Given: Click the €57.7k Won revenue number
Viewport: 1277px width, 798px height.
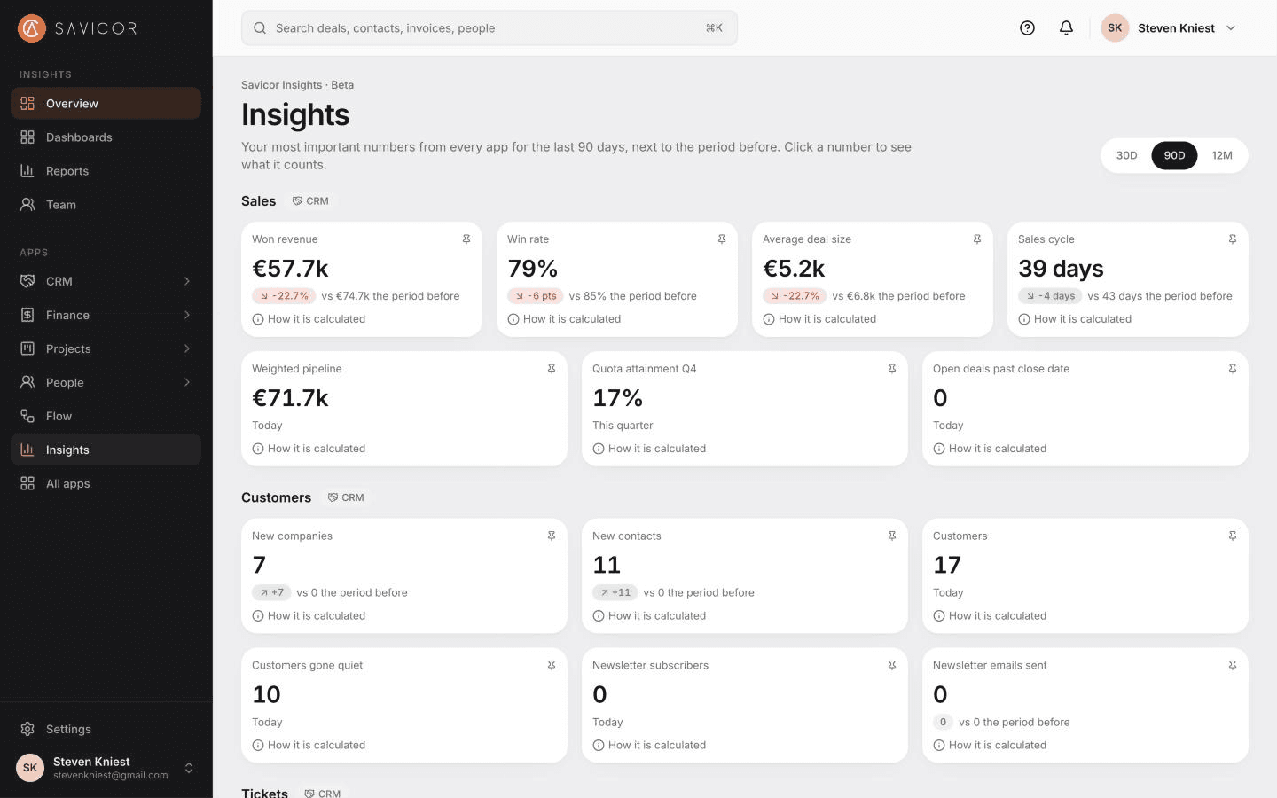Looking at the screenshot, I should pos(290,269).
